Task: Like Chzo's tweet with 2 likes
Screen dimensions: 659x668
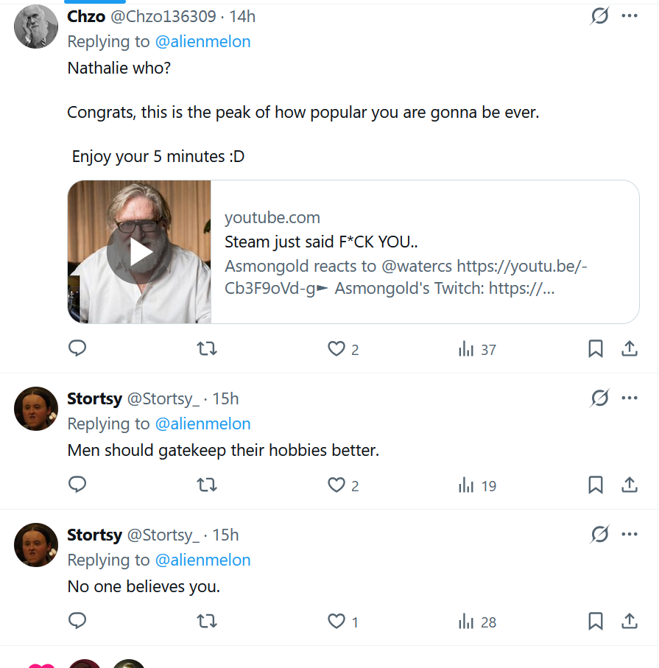Action: [x=336, y=349]
